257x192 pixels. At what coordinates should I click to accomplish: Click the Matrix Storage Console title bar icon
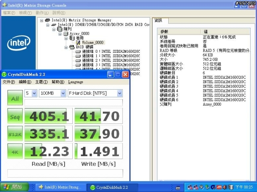click(x=4, y=5)
